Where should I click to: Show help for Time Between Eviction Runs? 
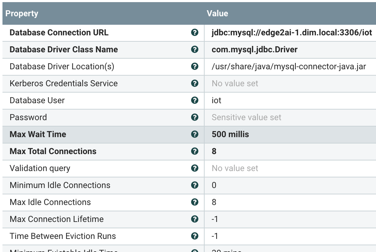click(194, 236)
